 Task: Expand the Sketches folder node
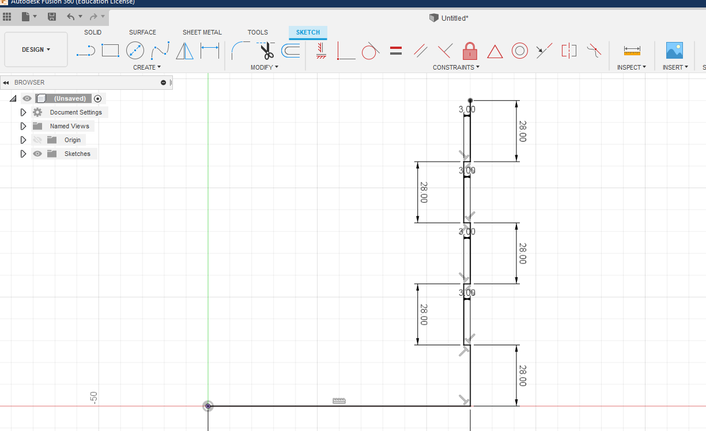tap(23, 154)
